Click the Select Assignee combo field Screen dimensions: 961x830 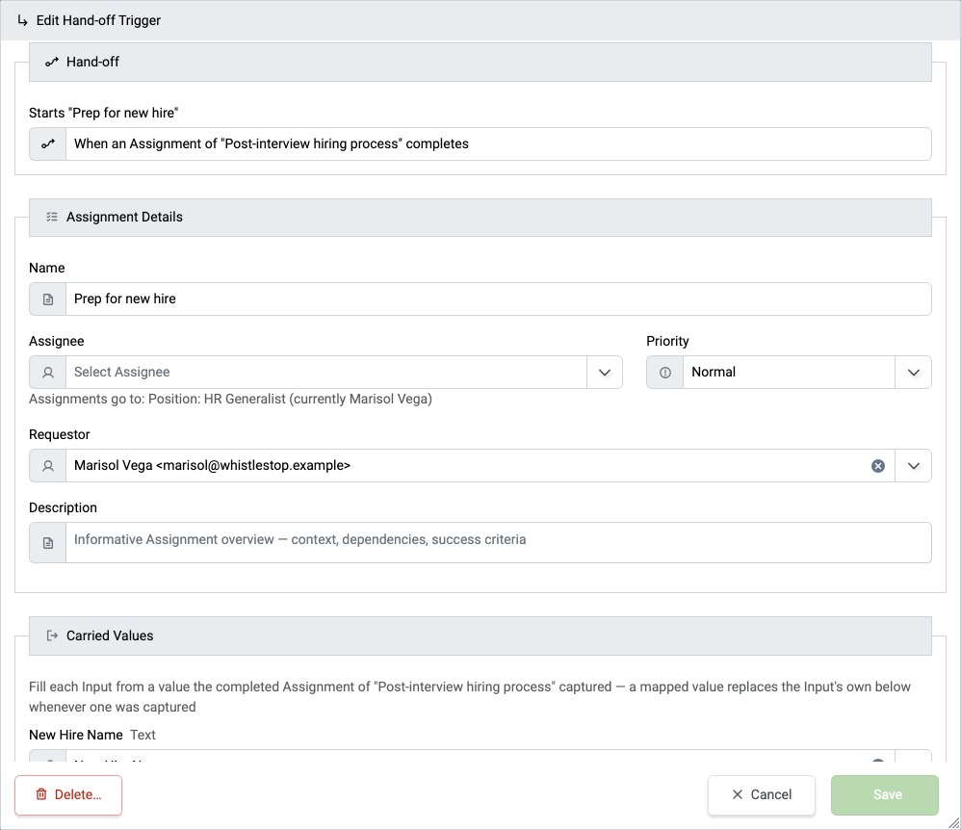pos(326,372)
